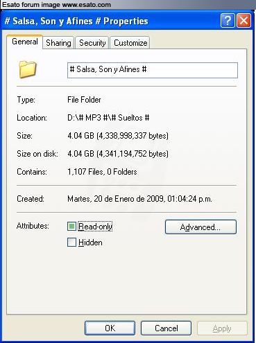Click the "Contains:" label
Image resolution: width=256 pixels, height=343 pixels.
pyautogui.click(x=32, y=172)
